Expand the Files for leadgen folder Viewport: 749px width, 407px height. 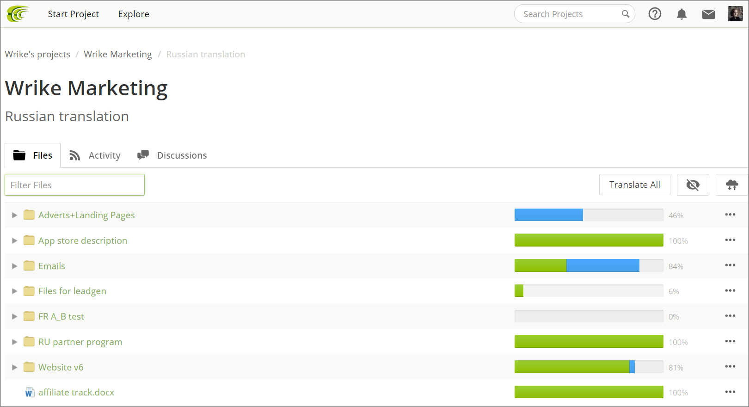pos(14,291)
